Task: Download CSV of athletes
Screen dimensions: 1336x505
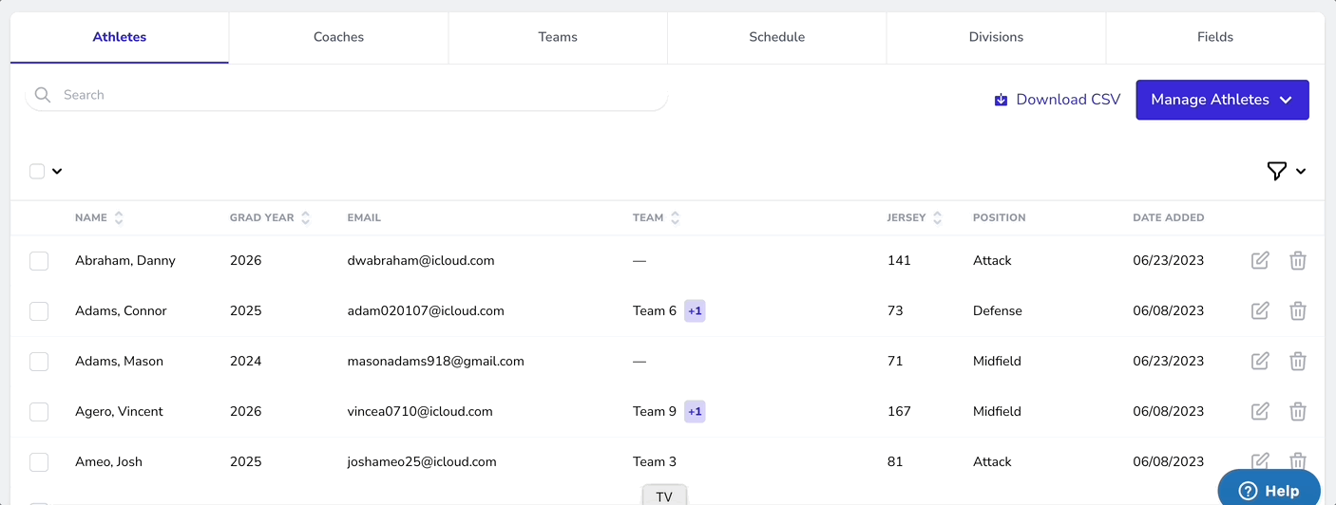Action: coord(1057,100)
